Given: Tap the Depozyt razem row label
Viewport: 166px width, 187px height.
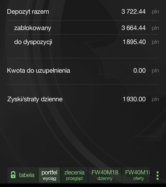Looking at the screenshot, I should tap(28, 12).
